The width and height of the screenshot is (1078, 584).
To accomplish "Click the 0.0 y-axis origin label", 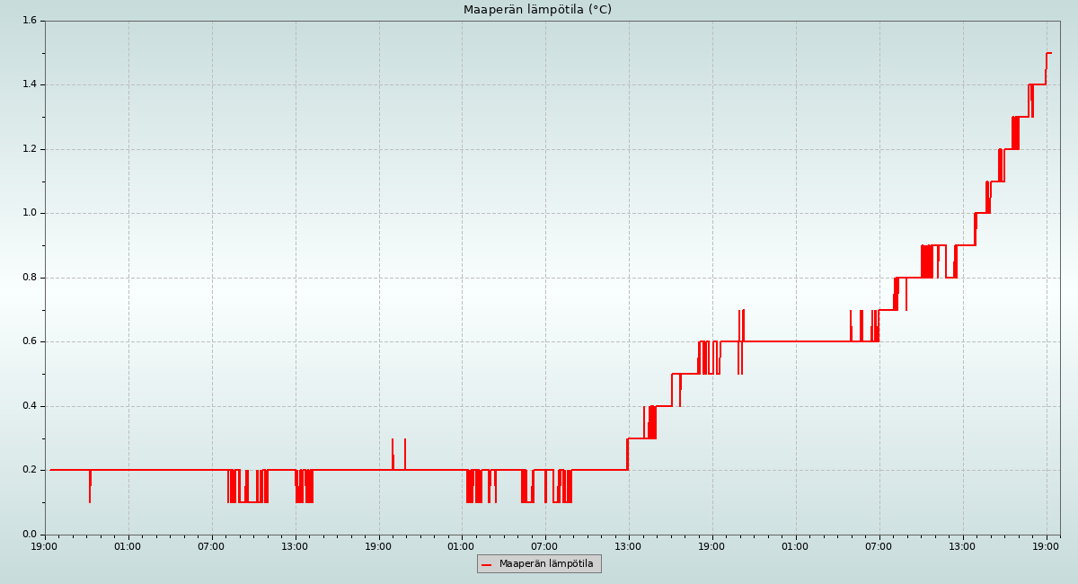I will (x=29, y=535).
